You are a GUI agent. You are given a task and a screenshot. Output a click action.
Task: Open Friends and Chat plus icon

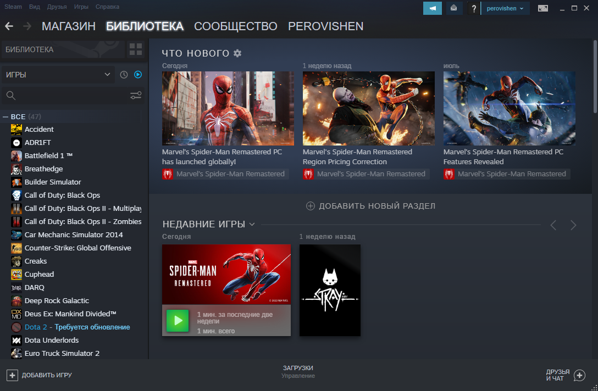(579, 375)
